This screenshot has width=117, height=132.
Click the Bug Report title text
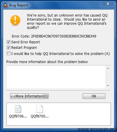point(19,5)
